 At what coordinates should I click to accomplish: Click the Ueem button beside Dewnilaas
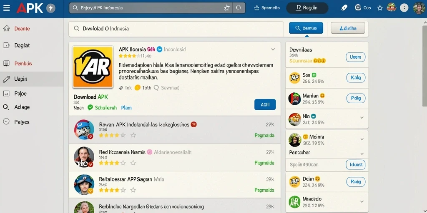point(355,57)
